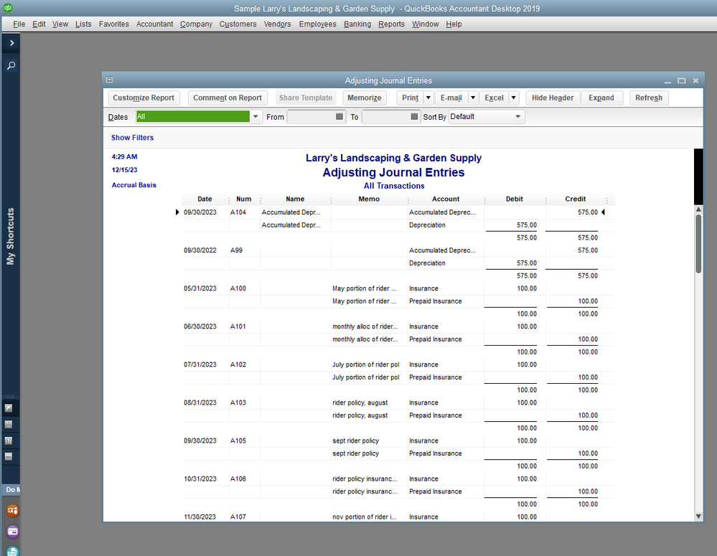The height and width of the screenshot is (556, 717).
Task: Click the View Balances sidebar icon
Action: pyautogui.click(x=9, y=424)
